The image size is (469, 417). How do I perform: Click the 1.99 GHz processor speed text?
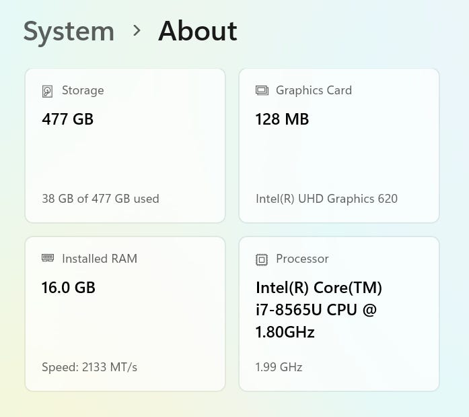pos(279,367)
